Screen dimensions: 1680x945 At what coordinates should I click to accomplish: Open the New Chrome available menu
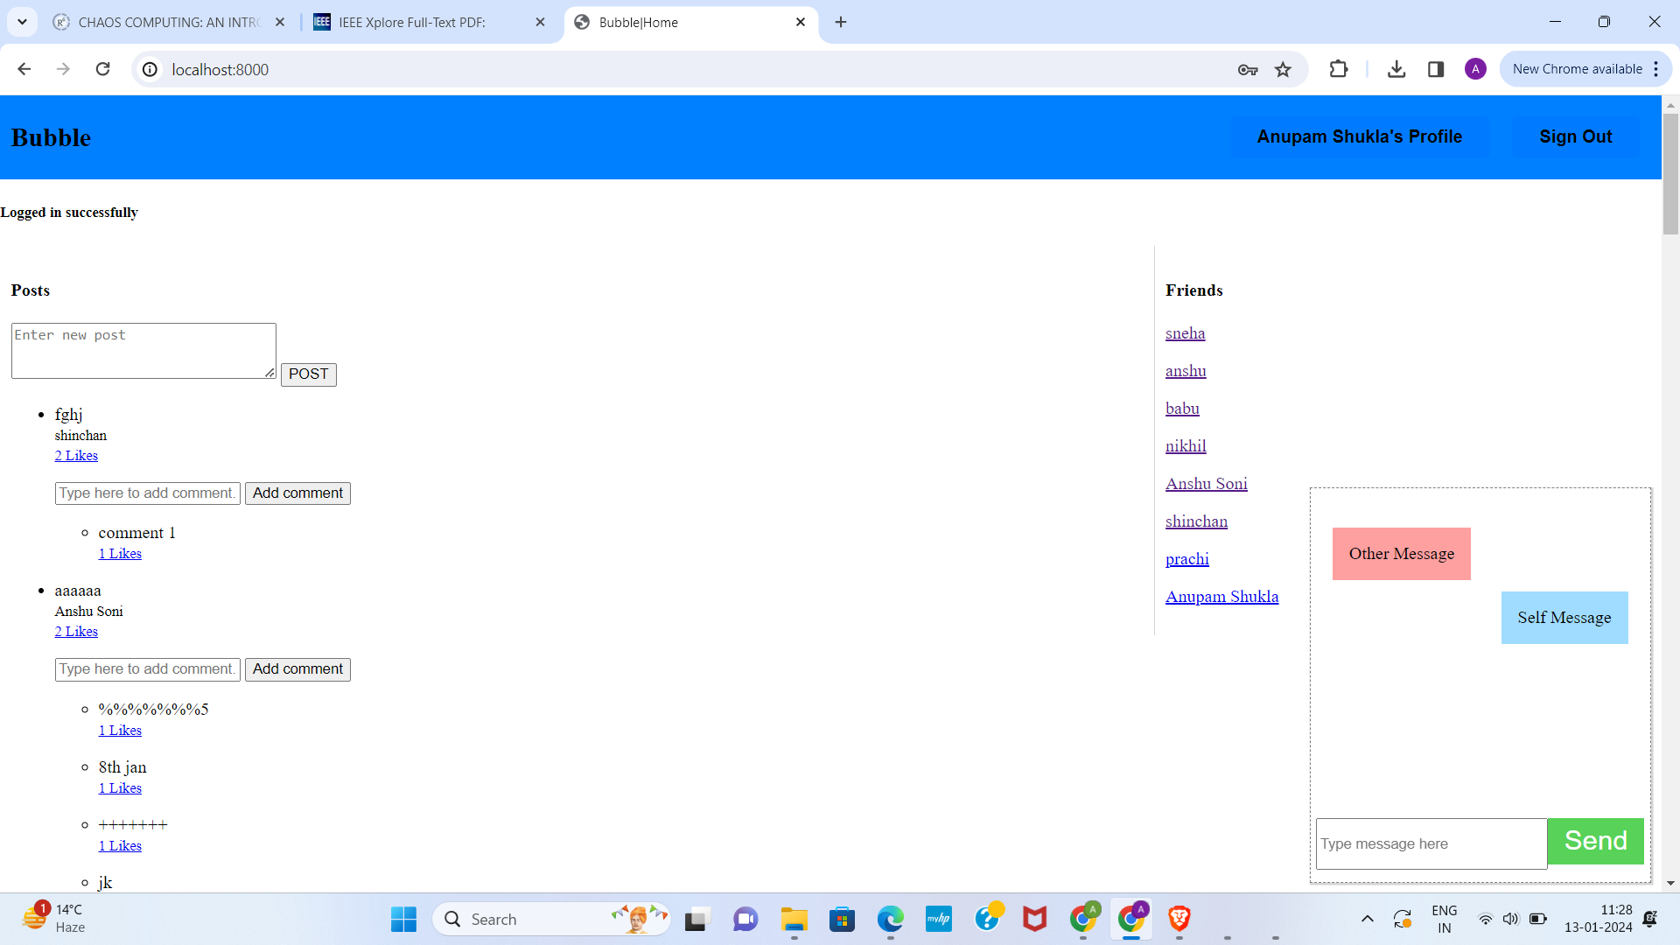1585,69
